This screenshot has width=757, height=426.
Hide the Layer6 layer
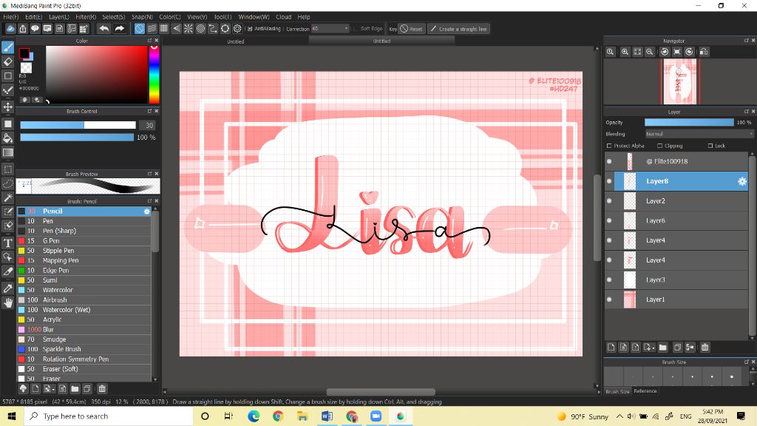coord(609,220)
